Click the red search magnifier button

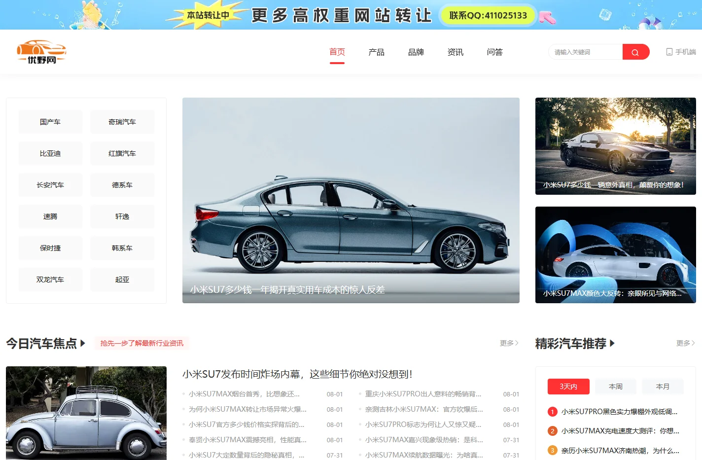click(x=635, y=52)
